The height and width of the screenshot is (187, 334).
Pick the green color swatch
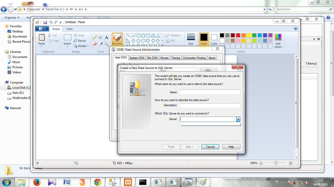(x=254, y=35)
